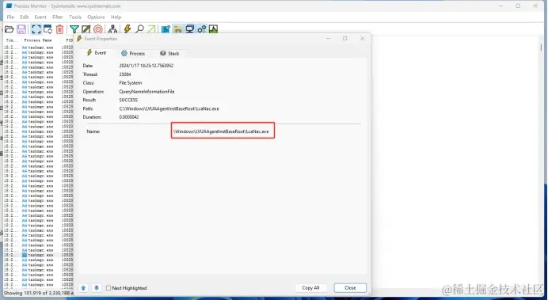Viewport: 548px width, 300px height.
Task: Switch to the Stack tab
Action: [169, 54]
